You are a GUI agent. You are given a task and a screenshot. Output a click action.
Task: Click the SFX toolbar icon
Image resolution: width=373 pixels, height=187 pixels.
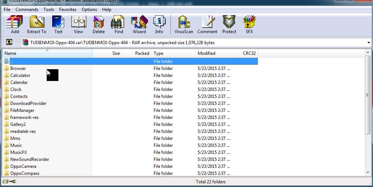point(249,25)
